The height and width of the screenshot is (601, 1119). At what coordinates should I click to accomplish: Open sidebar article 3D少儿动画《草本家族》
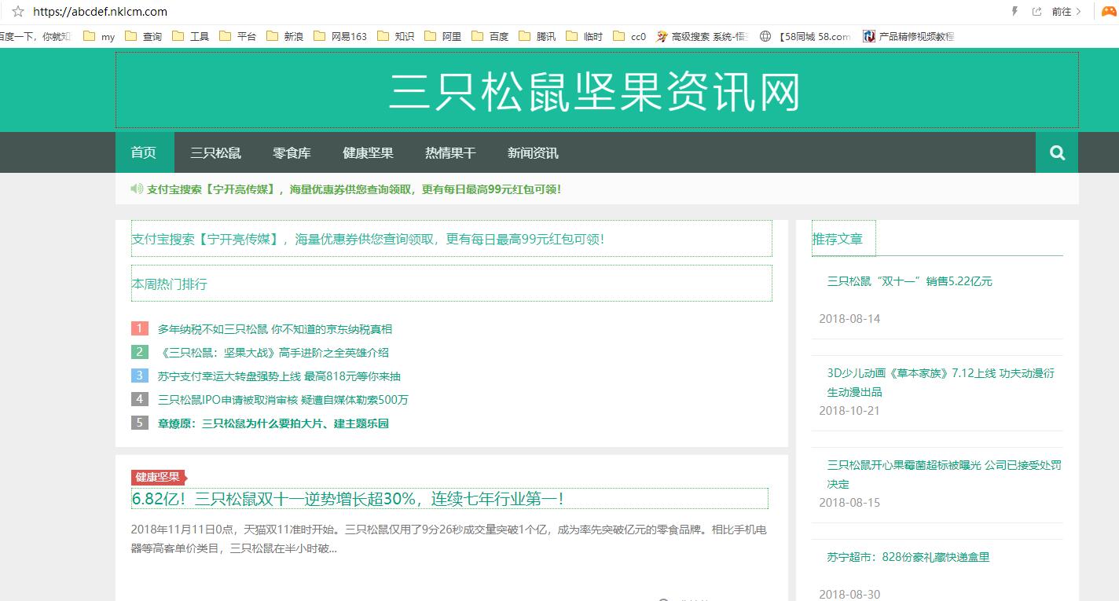coord(941,383)
